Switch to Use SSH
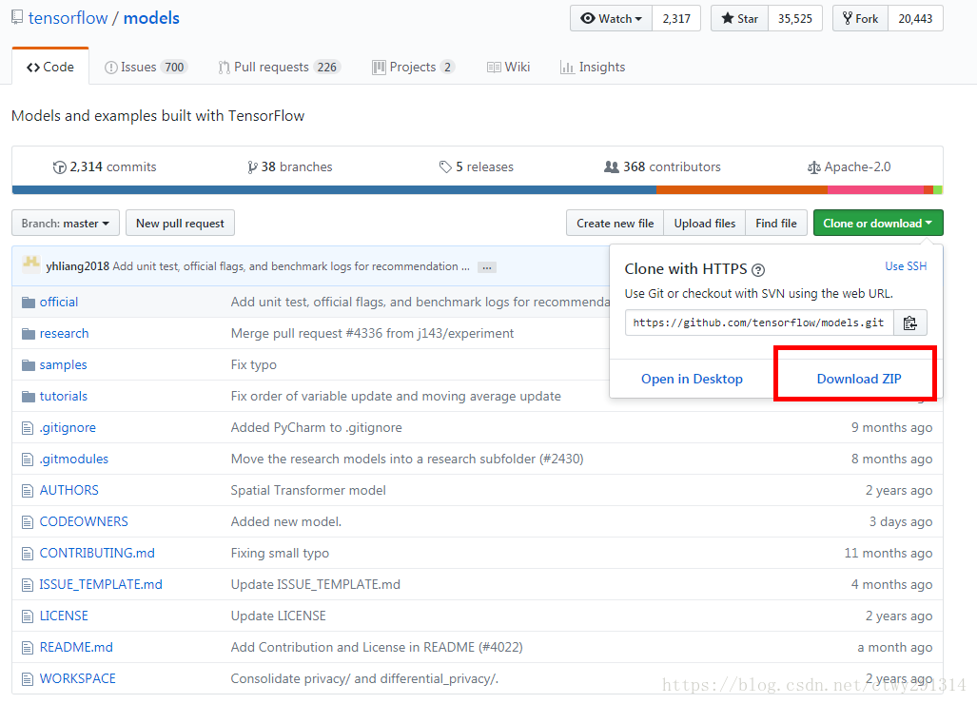This screenshot has height=704, width=977. pyautogui.click(x=906, y=266)
